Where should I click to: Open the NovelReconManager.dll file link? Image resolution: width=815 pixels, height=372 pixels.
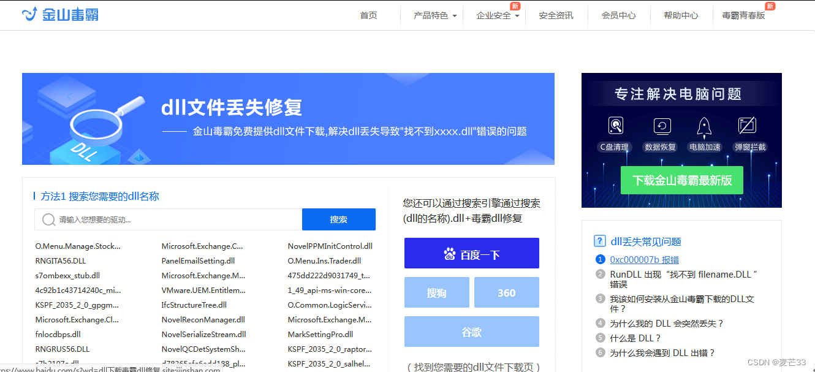pos(203,320)
